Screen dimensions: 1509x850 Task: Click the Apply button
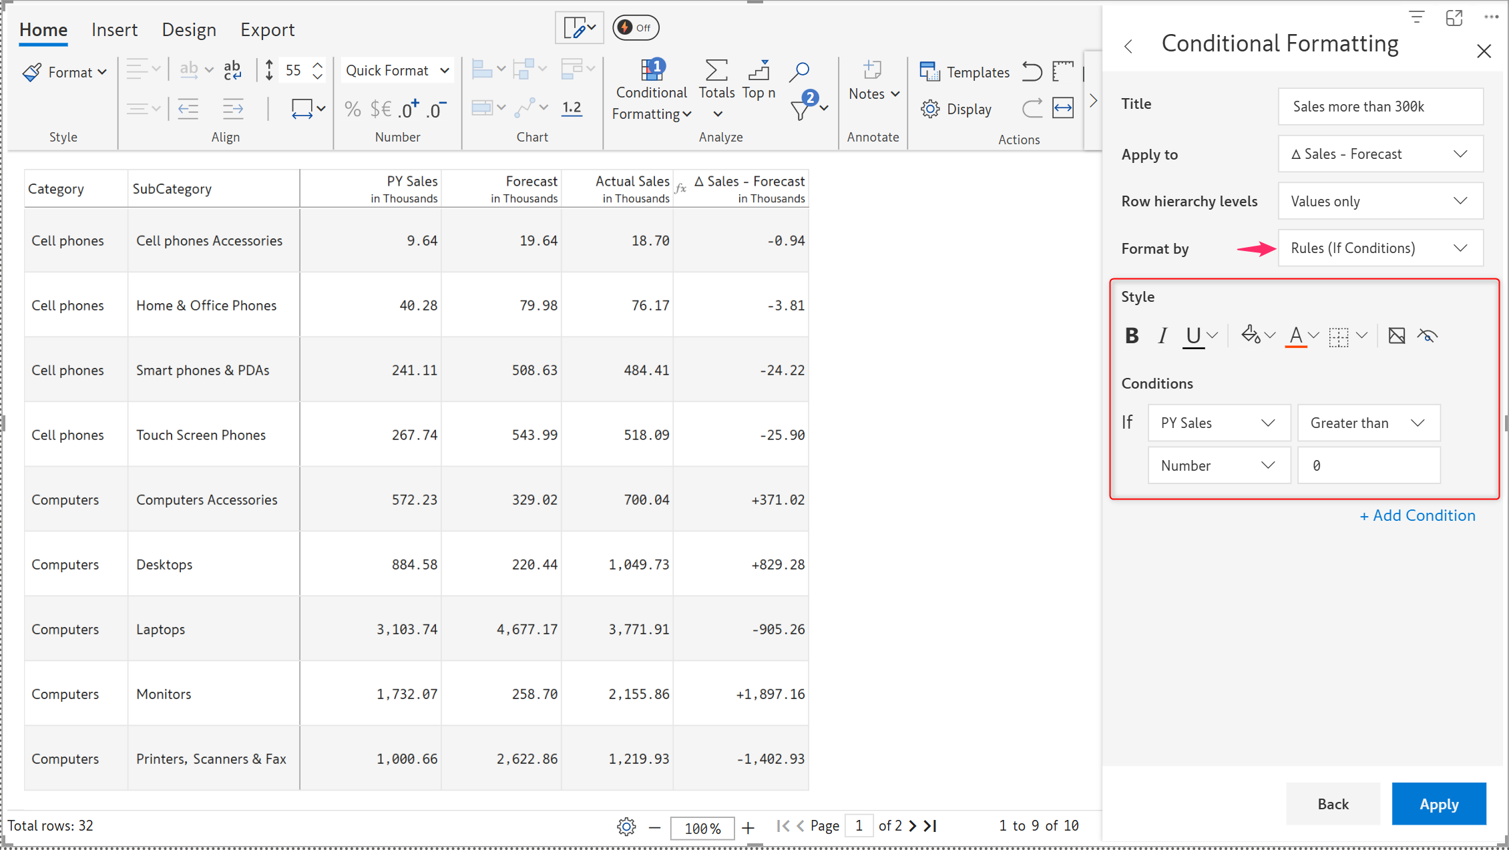(1438, 804)
